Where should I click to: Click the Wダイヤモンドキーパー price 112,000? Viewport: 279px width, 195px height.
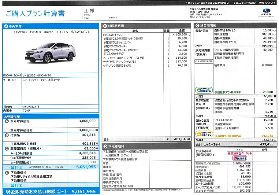(181, 61)
